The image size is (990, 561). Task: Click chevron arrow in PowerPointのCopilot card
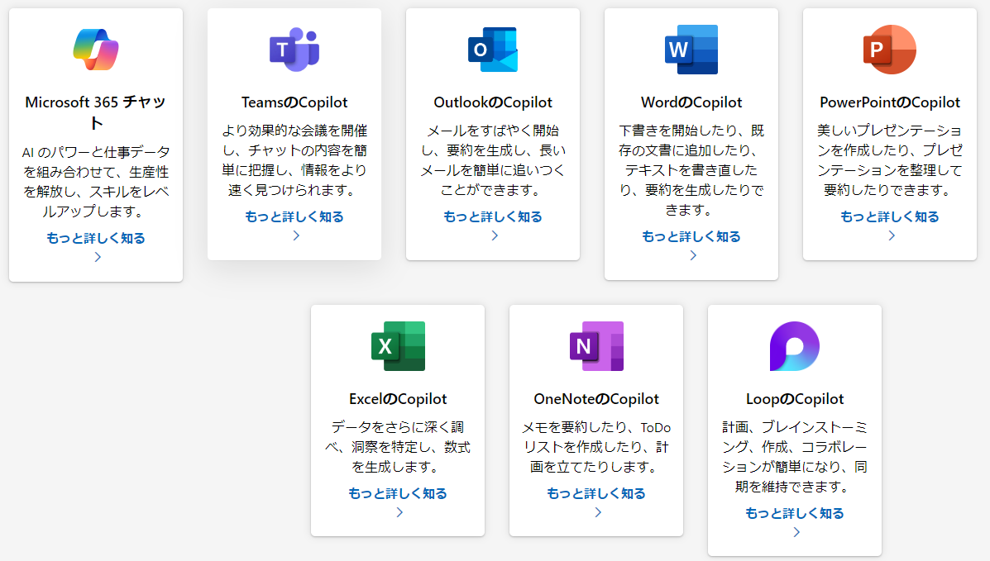(x=892, y=235)
